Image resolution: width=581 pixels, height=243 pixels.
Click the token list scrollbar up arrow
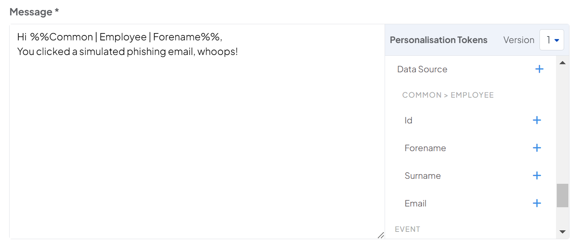click(562, 63)
